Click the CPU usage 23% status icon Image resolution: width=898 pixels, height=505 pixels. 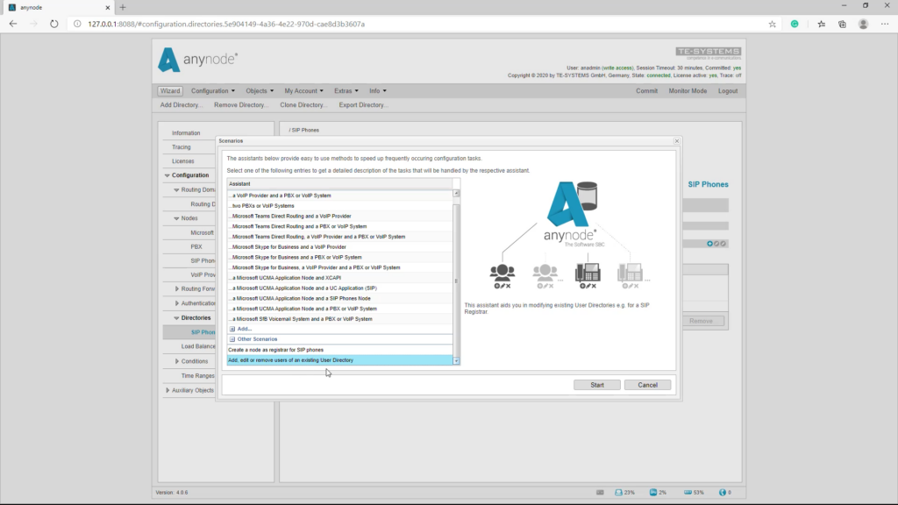click(x=618, y=493)
